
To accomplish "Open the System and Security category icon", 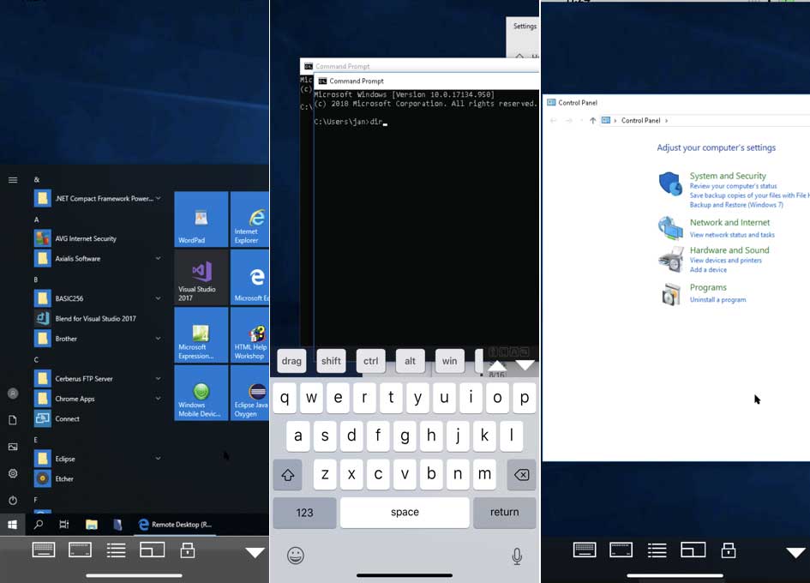I will point(670,184).
